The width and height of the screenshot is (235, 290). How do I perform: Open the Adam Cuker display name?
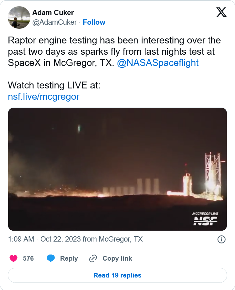(53, 12)
